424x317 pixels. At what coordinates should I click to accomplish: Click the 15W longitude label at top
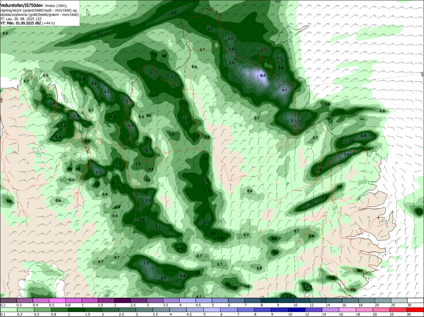[278, 2]
